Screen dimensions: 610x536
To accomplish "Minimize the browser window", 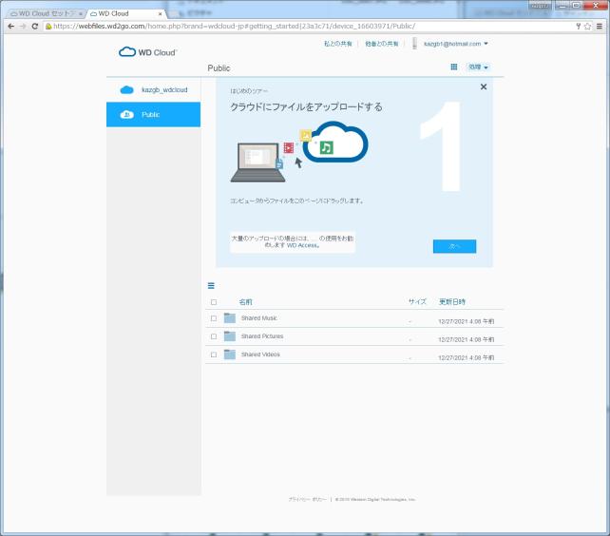I will [562, 6].
